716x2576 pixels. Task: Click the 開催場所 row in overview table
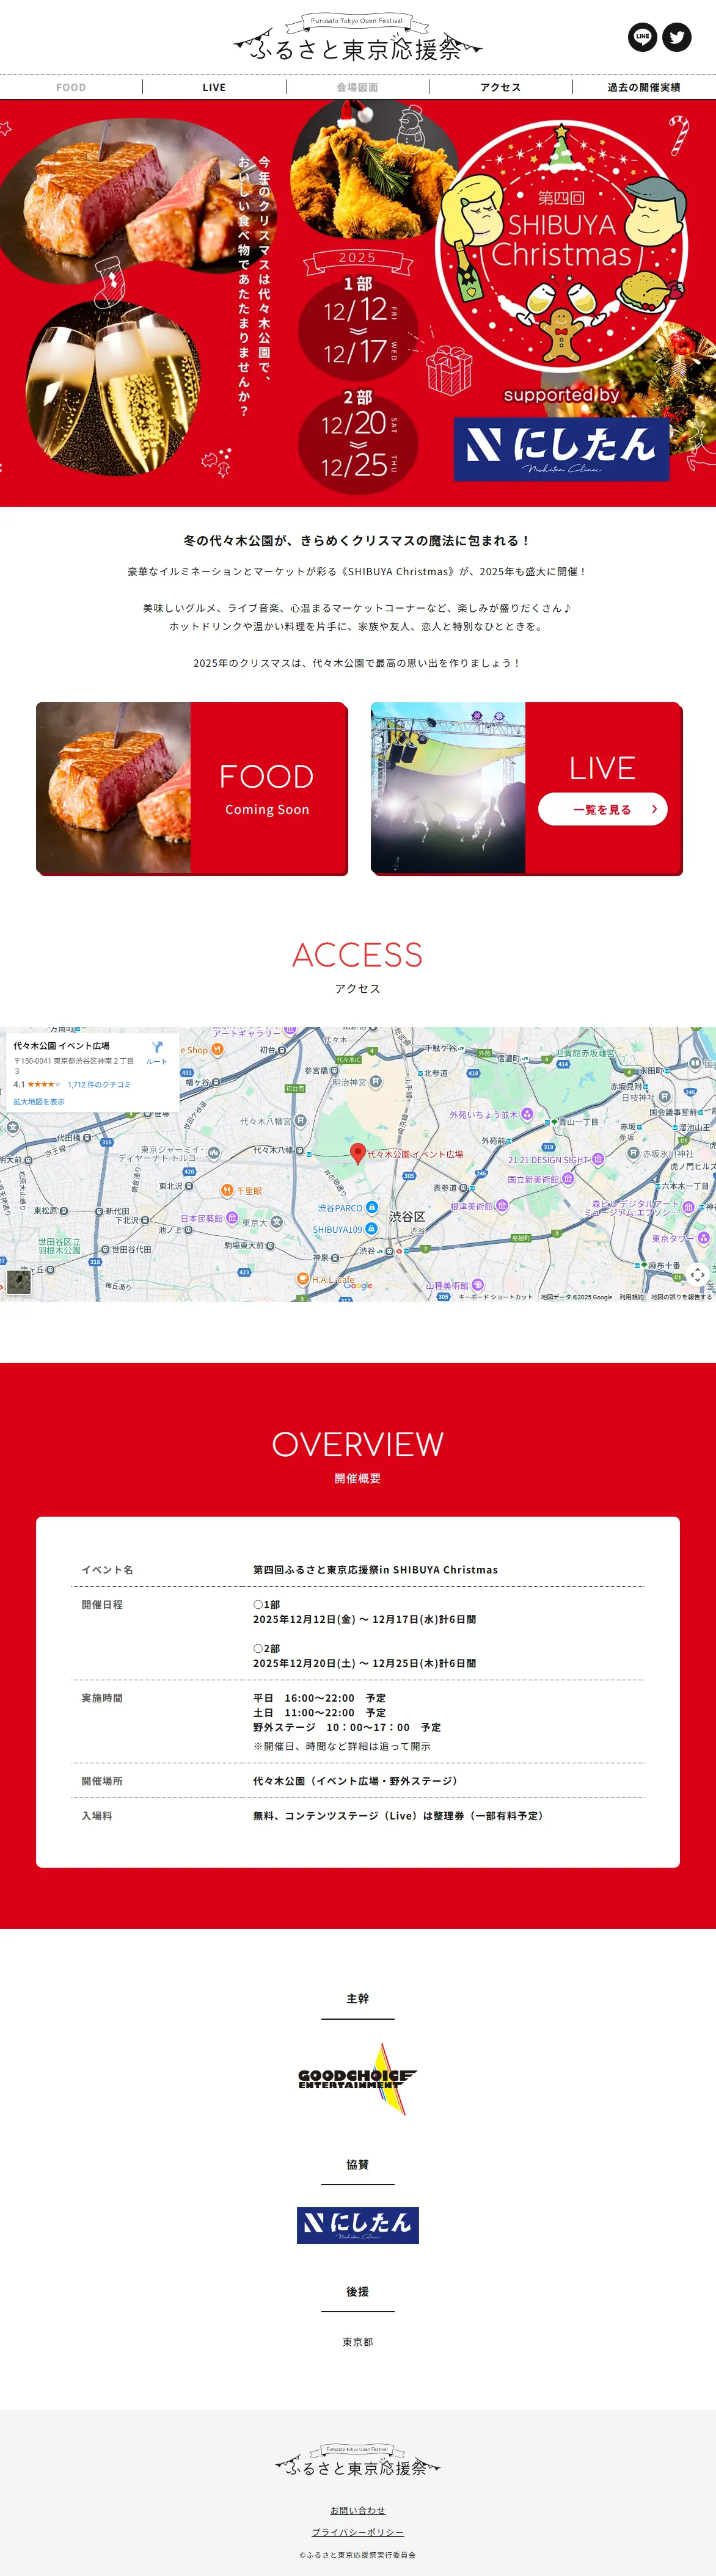358,1781
